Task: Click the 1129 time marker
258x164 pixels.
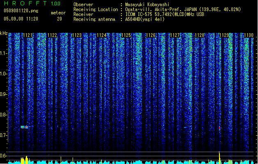Action: tap(224, 35)
